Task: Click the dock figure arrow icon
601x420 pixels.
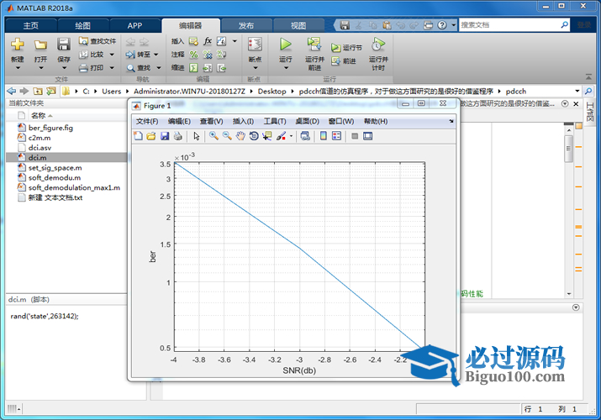Action: pos(451,121)
